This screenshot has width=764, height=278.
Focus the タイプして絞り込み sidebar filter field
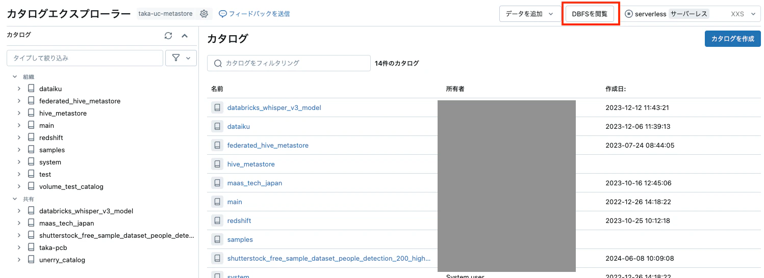pos(85,58)
